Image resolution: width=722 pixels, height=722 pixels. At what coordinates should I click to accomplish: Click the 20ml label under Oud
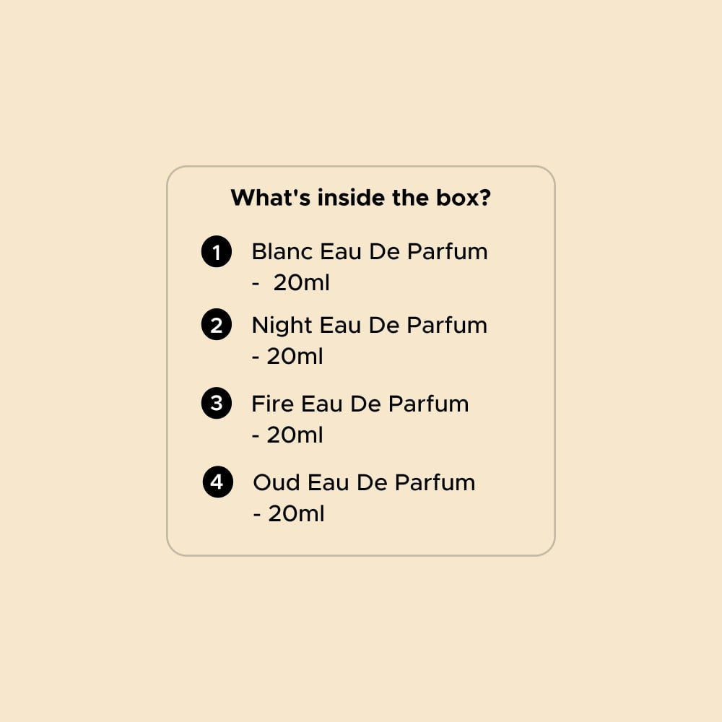[x=296, y=514]
